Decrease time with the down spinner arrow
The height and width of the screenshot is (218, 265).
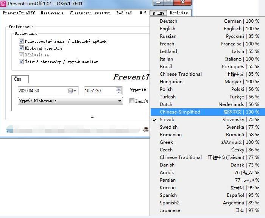(x=118, y=93)
